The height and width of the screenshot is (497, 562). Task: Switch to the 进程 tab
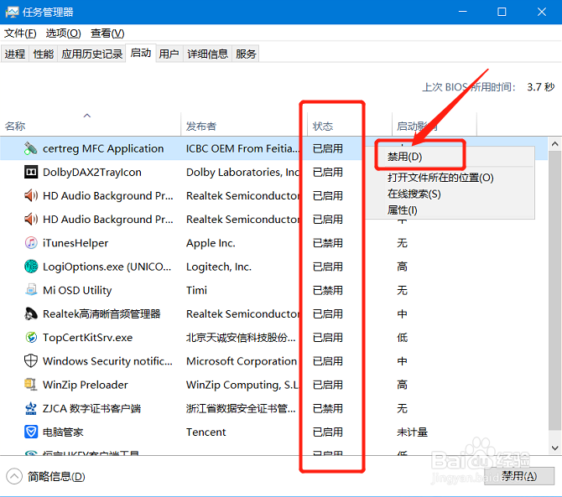point(15,54)
